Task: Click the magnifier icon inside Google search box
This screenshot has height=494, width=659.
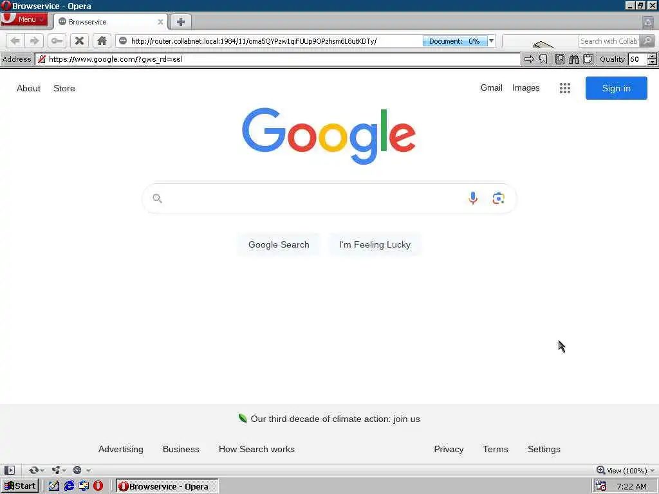Action: click(157, 198)
